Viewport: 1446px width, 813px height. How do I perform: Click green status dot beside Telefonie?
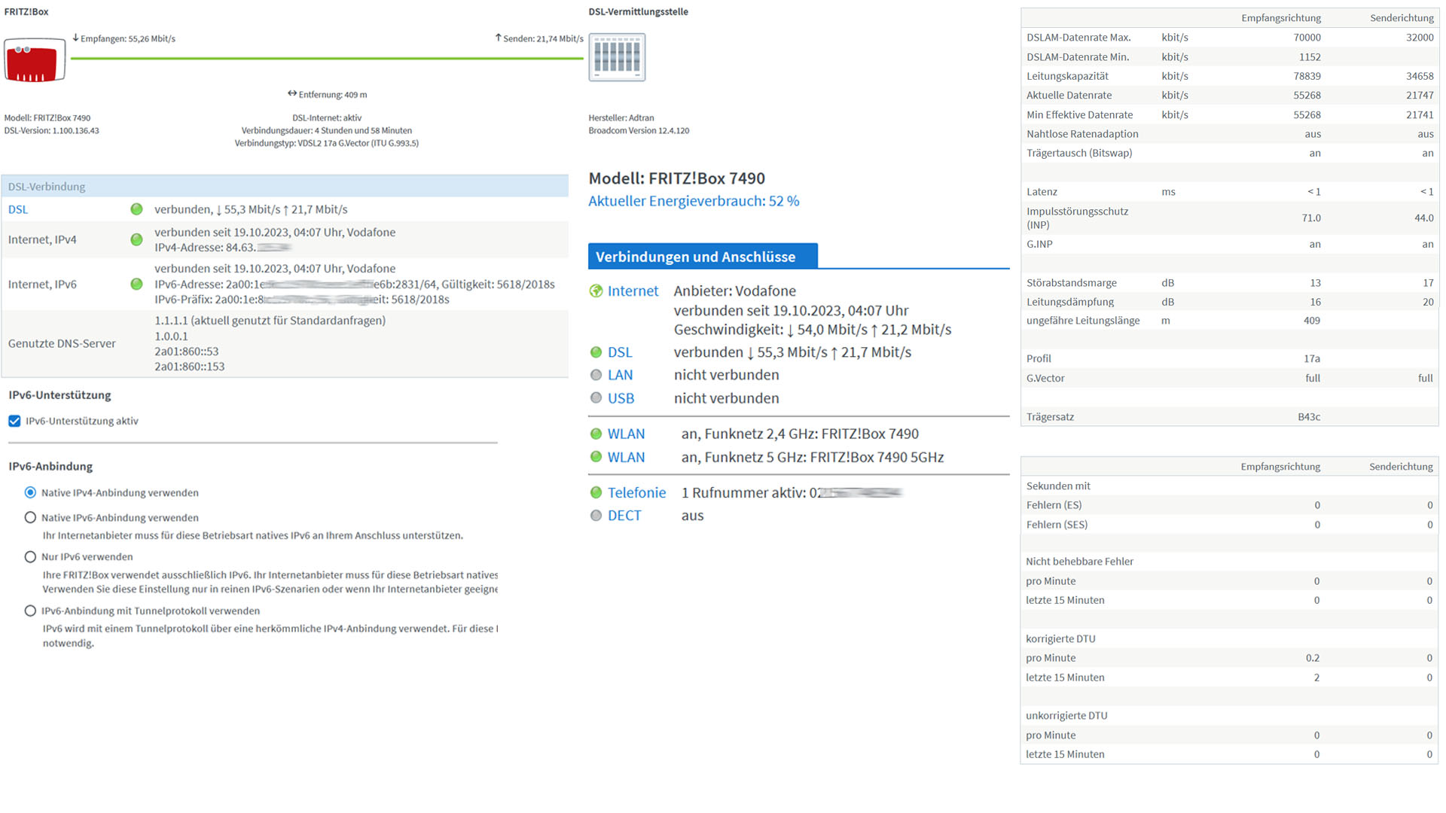click(x=596, y=492)
